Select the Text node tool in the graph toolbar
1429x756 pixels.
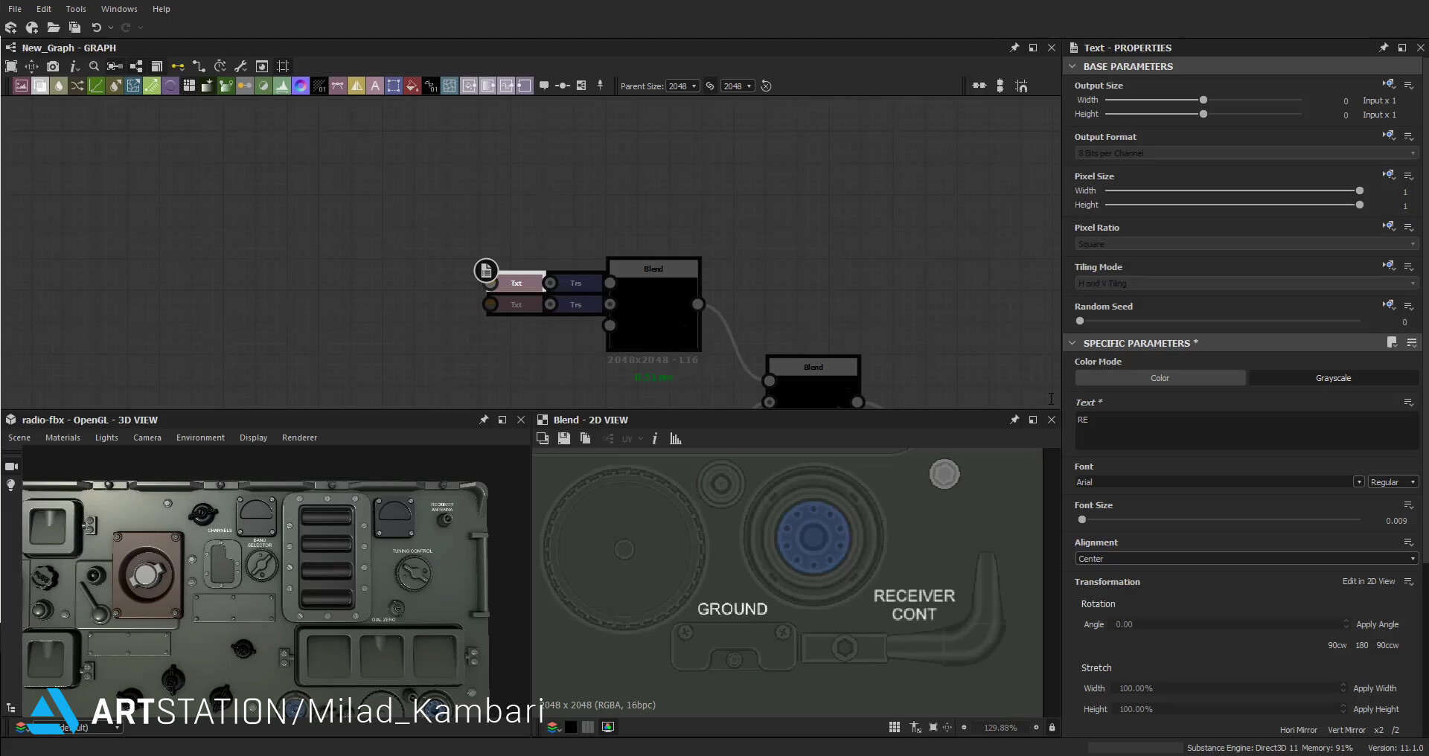376,86
